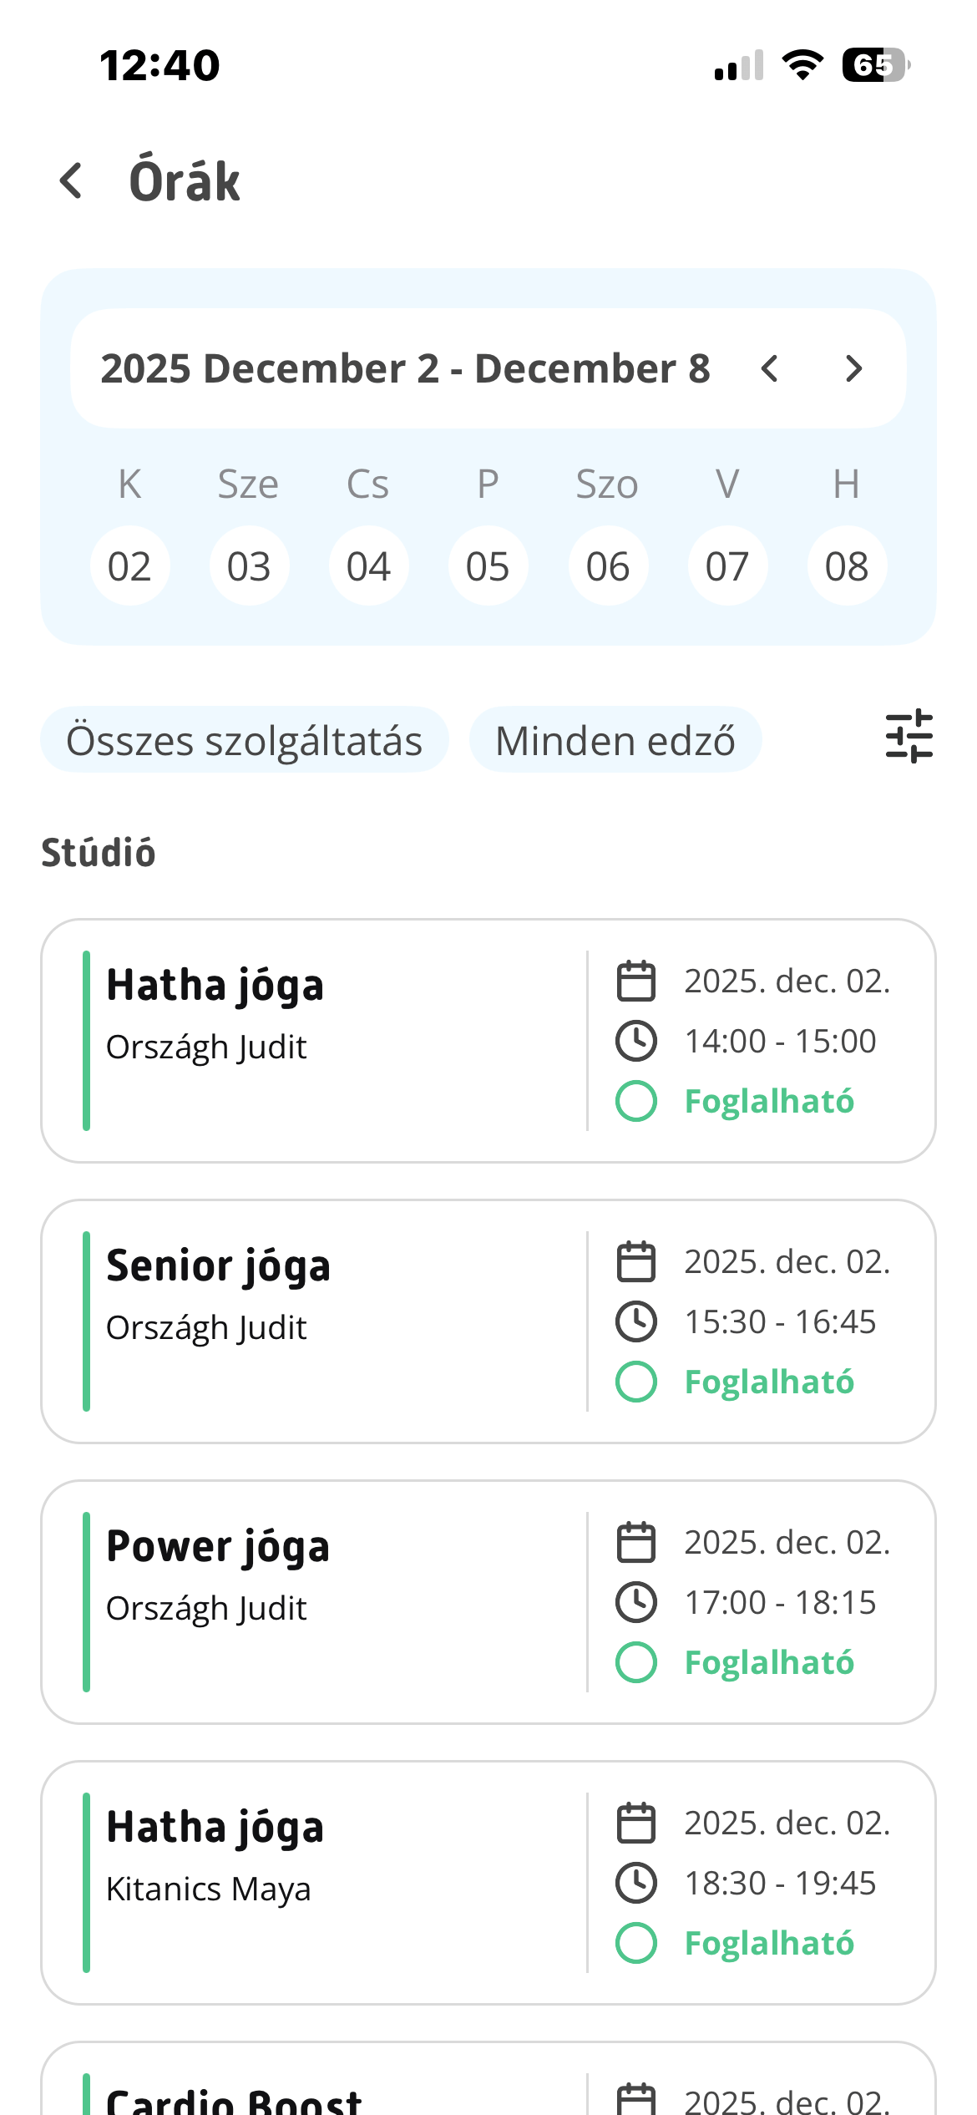Go to previous week in date range
Viewport: 977px width, 2115px height.
tap(770, 368)
